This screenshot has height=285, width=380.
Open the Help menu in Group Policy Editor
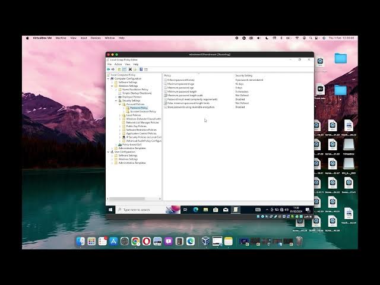click(136, 64)
